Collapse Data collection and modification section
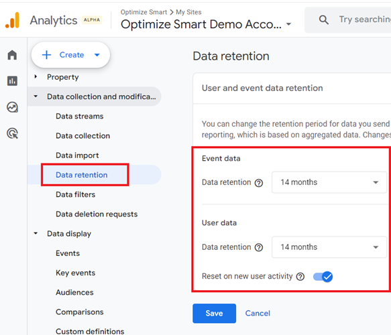Screen dimensions: 391x335 (x=36, y=96)
